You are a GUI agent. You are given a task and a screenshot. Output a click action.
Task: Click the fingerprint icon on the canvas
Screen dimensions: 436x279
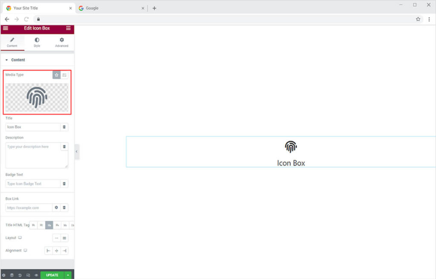(x=291, y=147)
